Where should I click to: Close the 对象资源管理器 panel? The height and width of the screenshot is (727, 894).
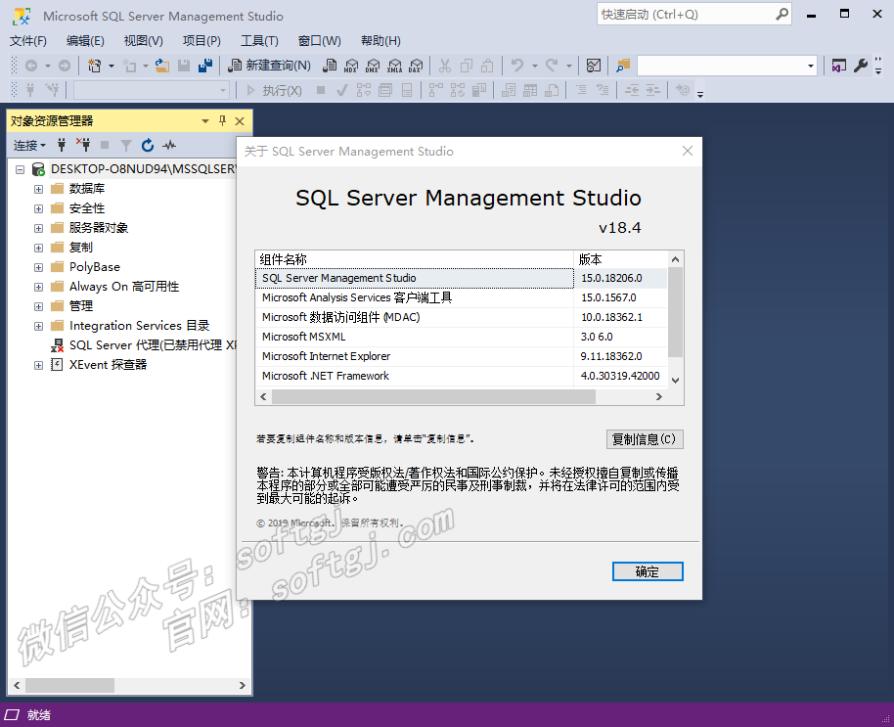(x=240, y=121)
